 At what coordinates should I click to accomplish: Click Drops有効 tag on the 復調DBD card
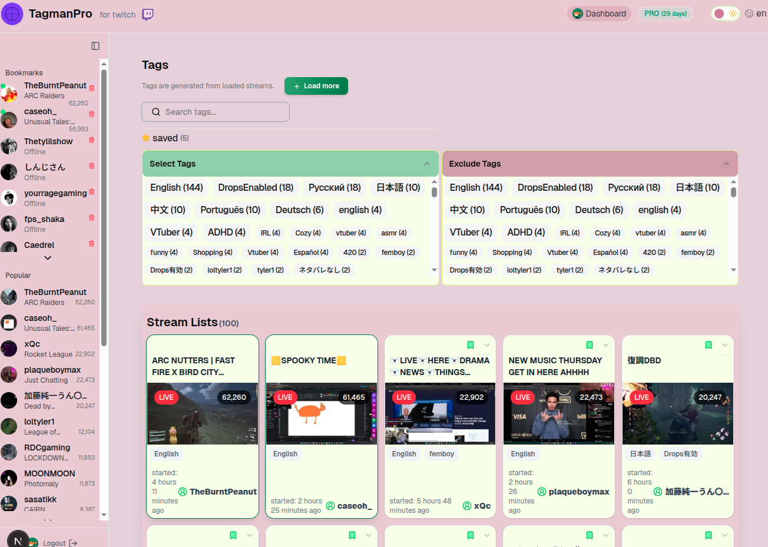pos(681,454)
